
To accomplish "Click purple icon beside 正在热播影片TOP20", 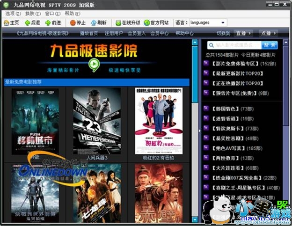I will click(x=206, y=83).
